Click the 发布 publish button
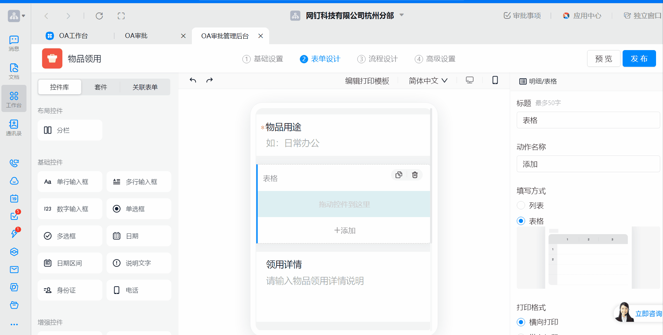663x335 pixels. [x=639, y=58]
